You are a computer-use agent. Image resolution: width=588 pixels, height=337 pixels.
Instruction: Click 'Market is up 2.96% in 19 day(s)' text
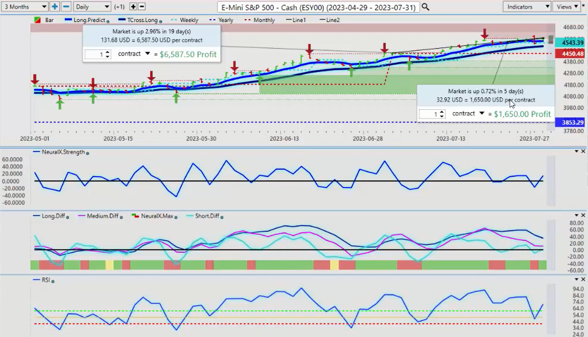(x=152, y=31)
